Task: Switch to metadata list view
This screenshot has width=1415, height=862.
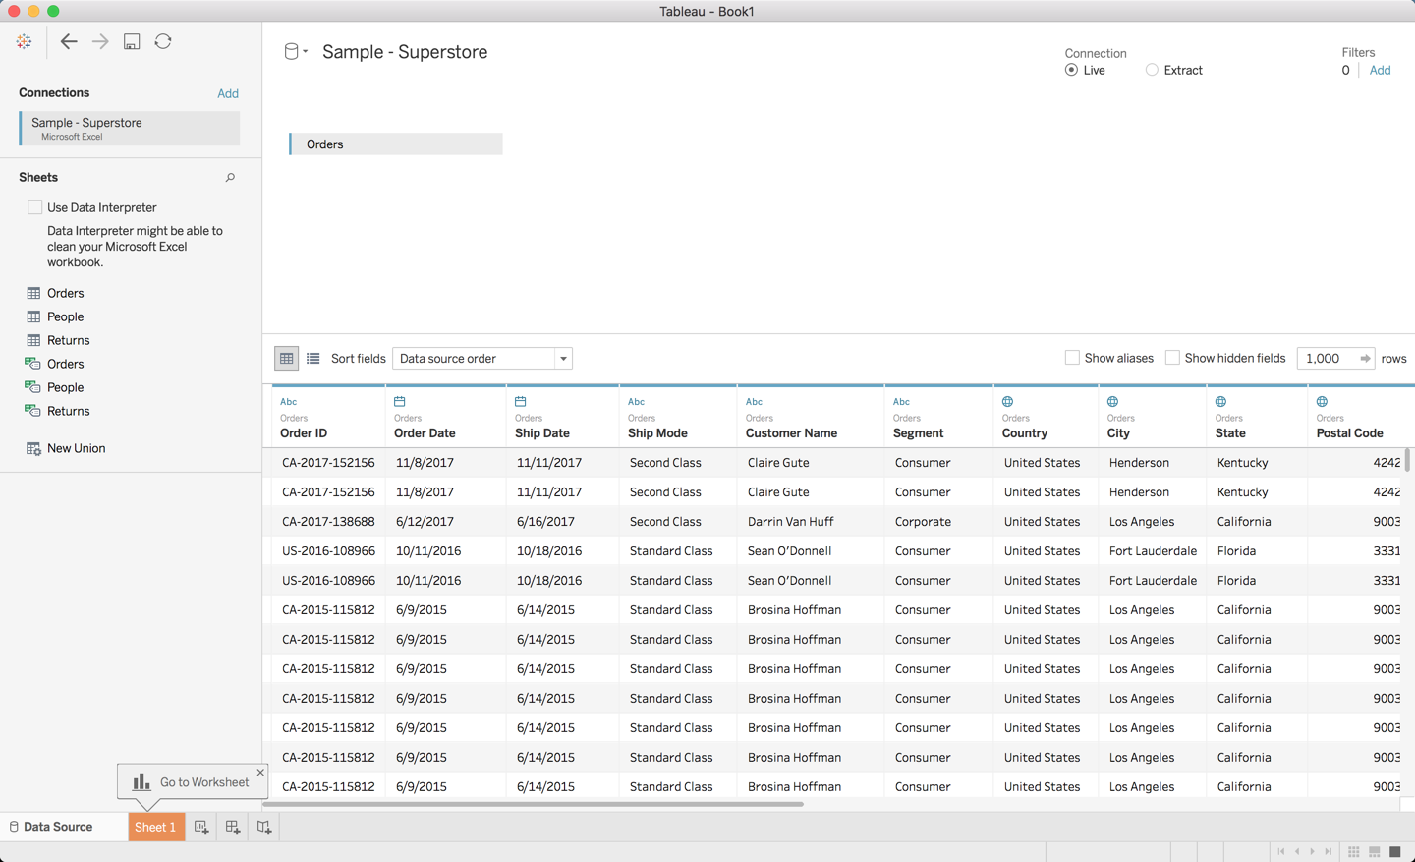Action: tap(313, 359)
